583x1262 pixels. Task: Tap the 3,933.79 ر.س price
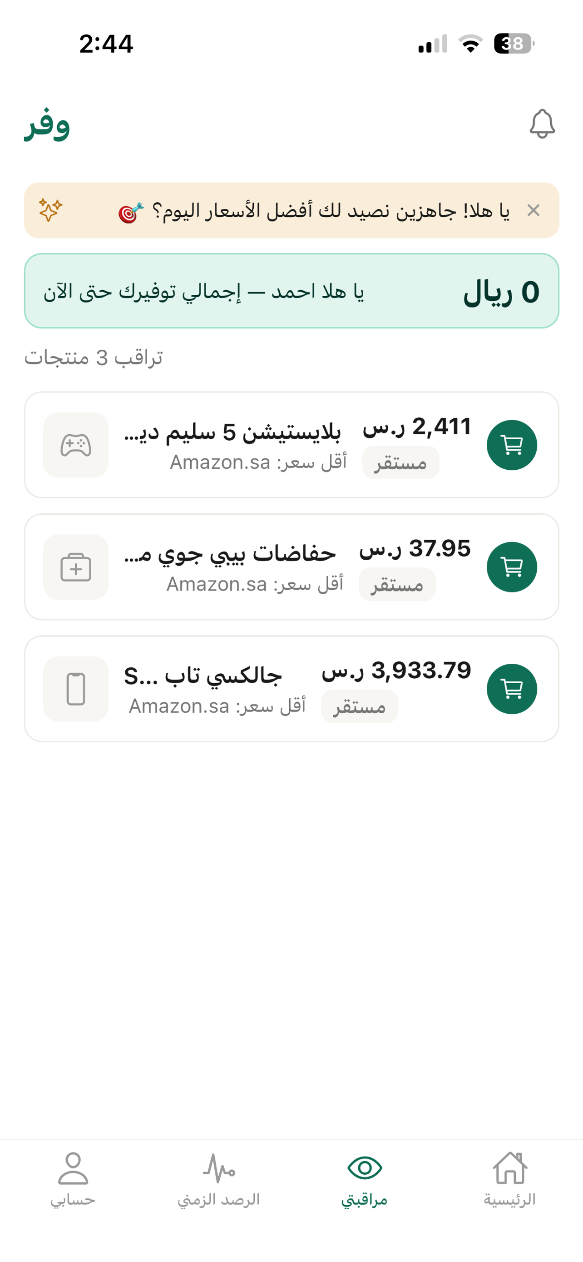click(396, 670)
